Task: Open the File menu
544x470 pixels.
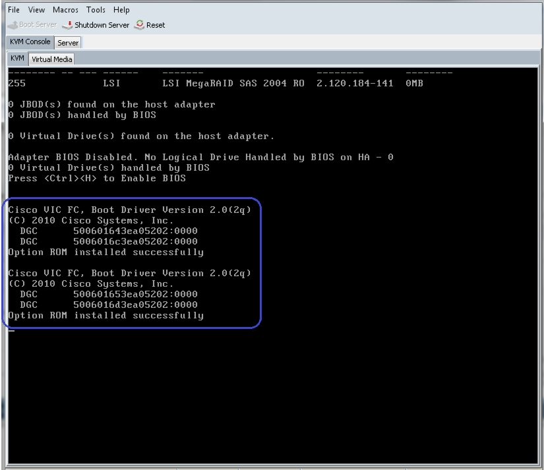Action: [14, 10]
